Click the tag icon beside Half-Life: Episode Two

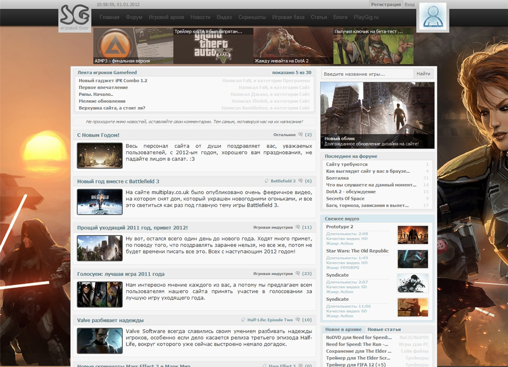[243, 320]
